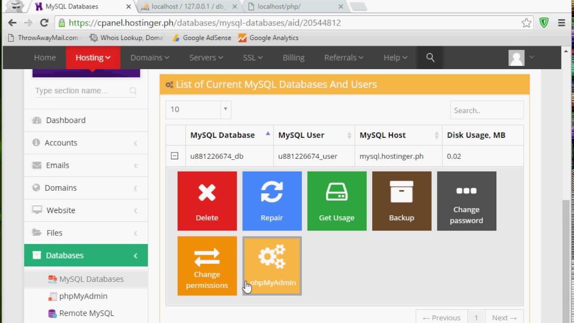Open the Change password tile
The image size is (574, 323).
point(467,201)
